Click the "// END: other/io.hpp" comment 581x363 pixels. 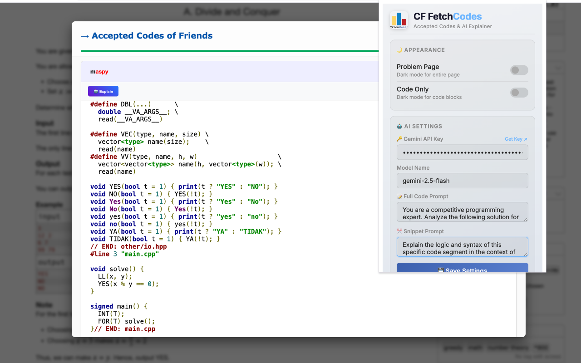tap(128, 246)
